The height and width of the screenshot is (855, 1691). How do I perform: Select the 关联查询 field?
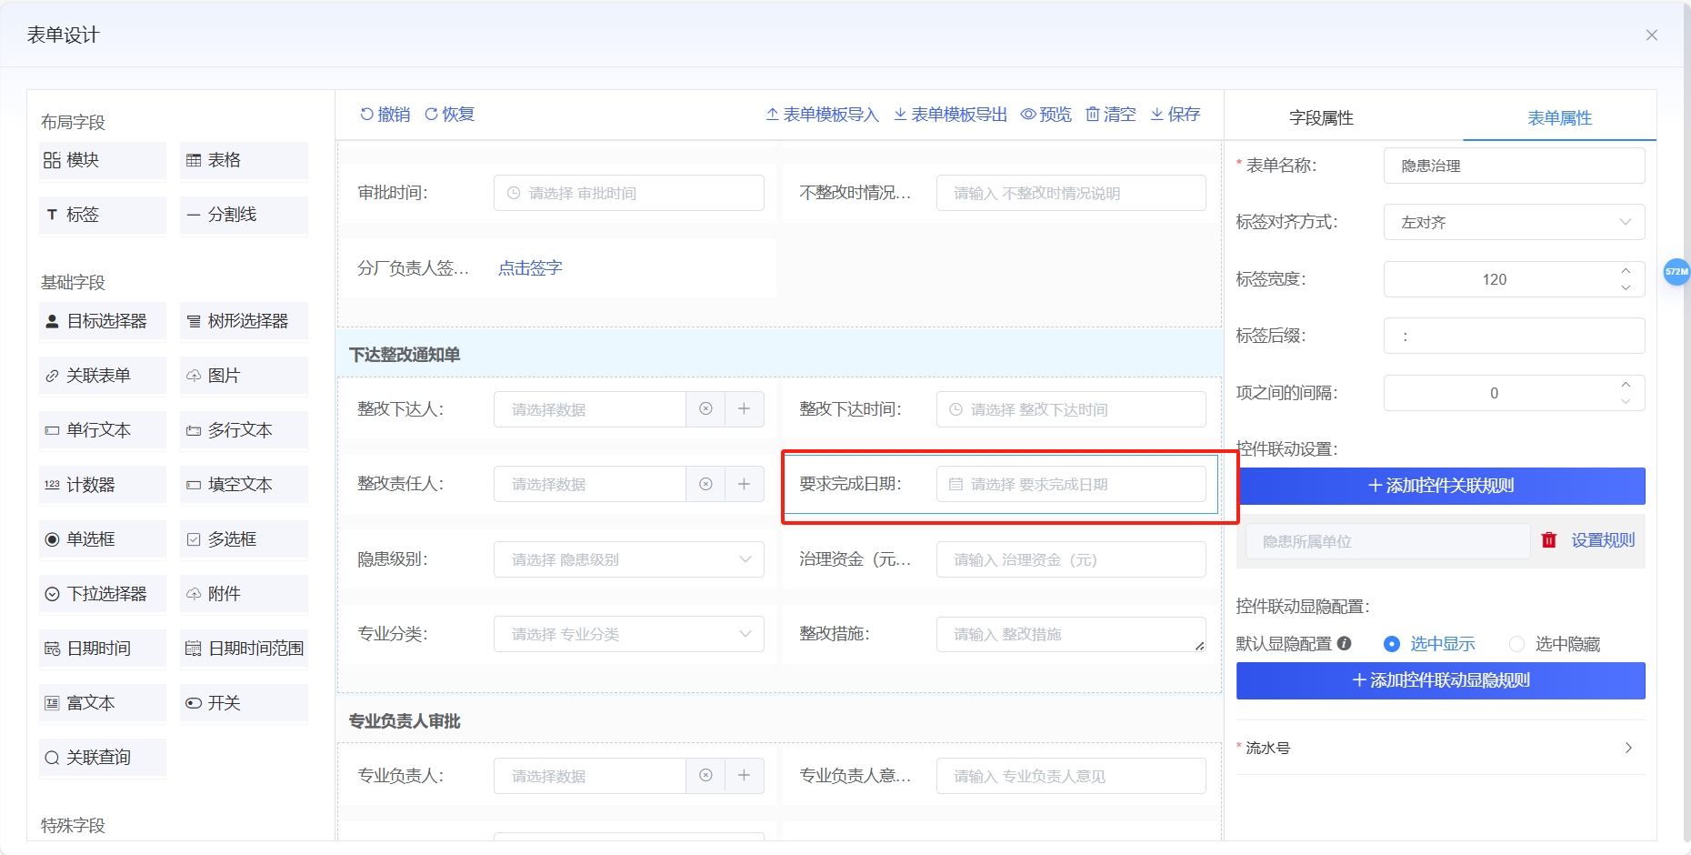[x=102, y=758]
